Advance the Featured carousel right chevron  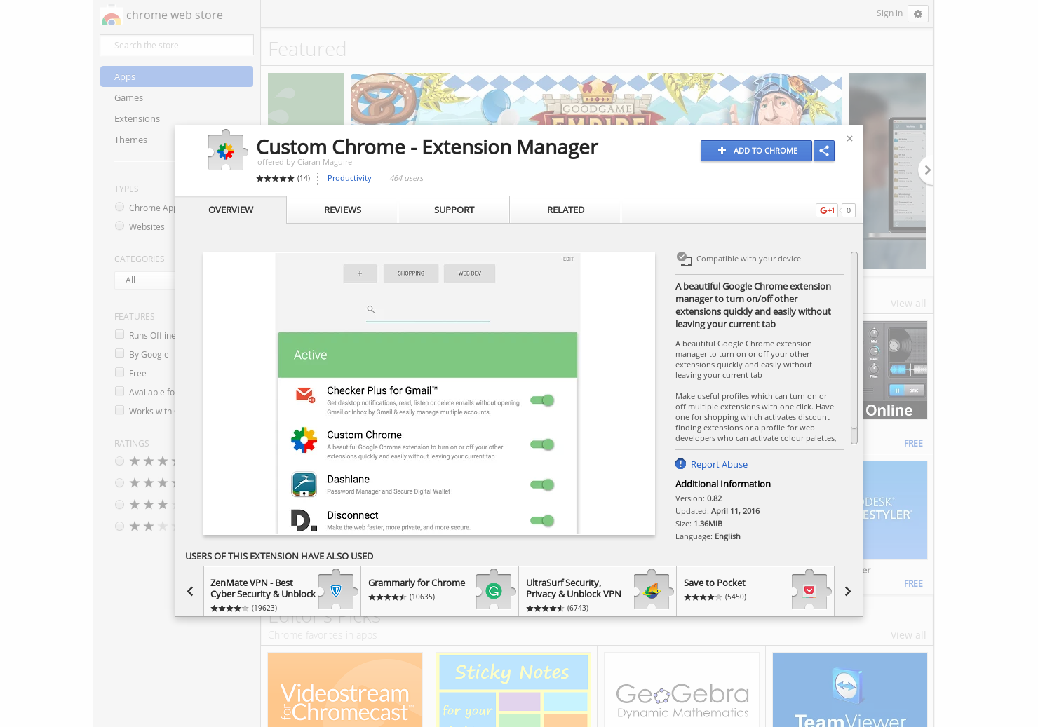927,170
